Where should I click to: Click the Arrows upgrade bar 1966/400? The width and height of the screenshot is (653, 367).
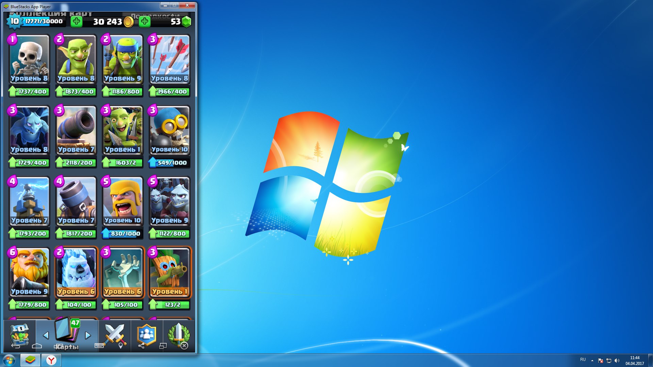pyautogui.click(x=169, y=91)
